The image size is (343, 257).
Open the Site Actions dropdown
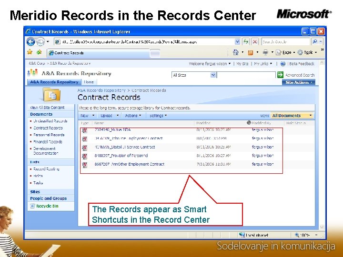299,82
